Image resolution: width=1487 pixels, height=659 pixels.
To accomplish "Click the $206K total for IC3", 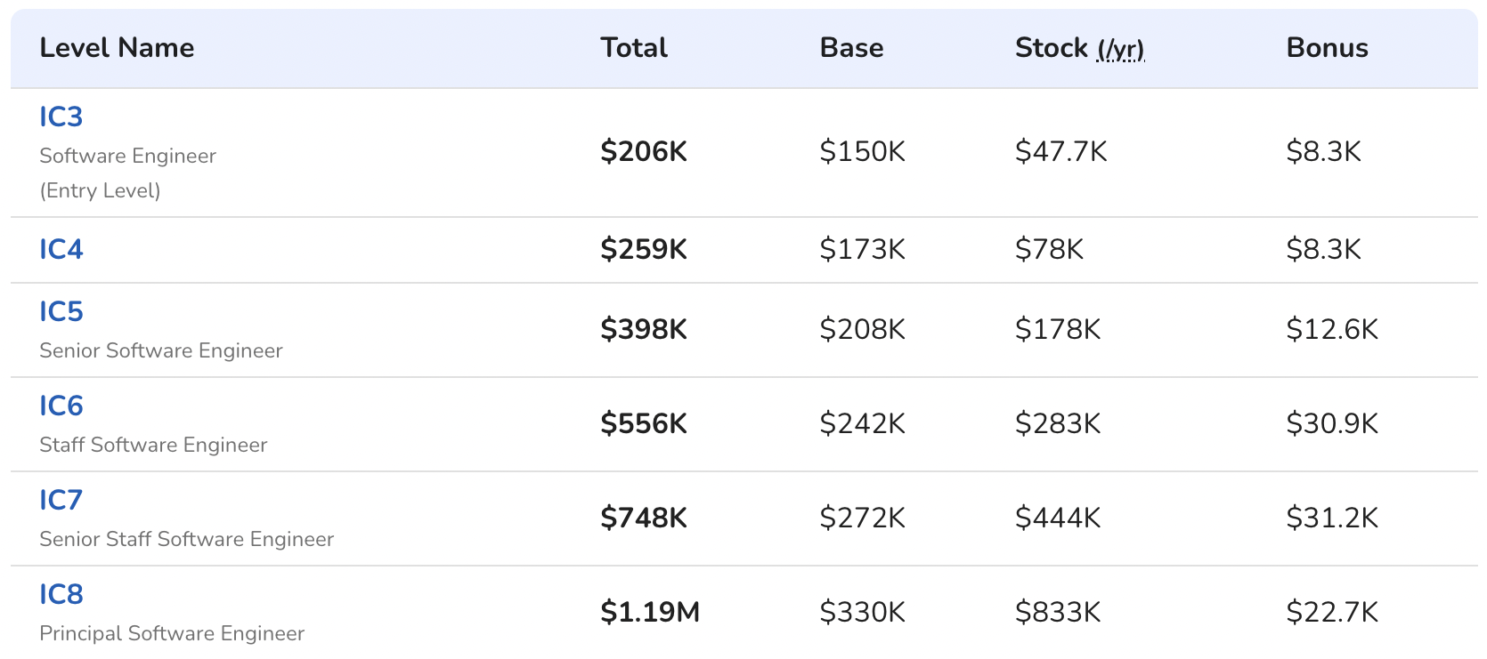I will click(645, 151).
